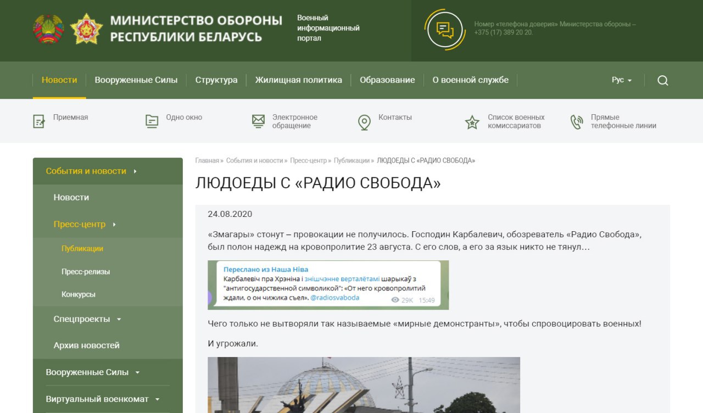Screen dimensions: 703x413
Task: Go to События и новости breadcrumb link
Action: pyautogui.click(x=254, y=160)
